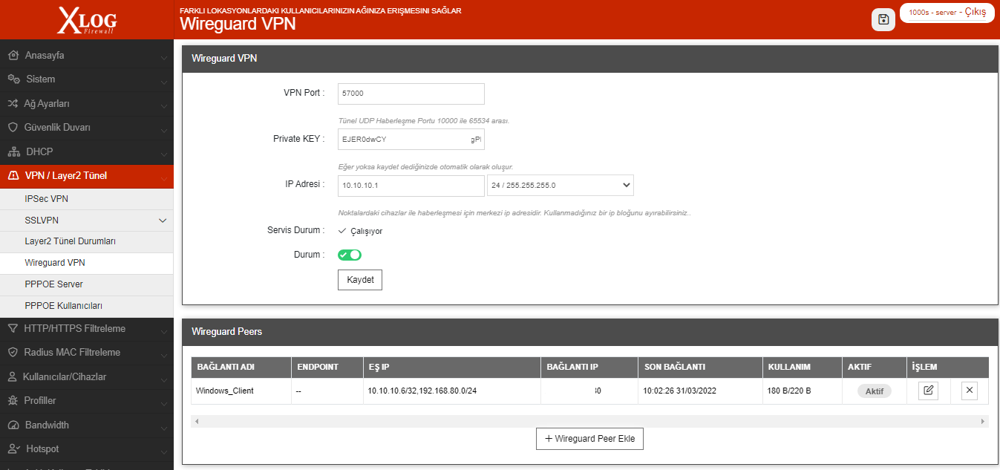Click the 1000s - server session text

(x=932, y=13)
